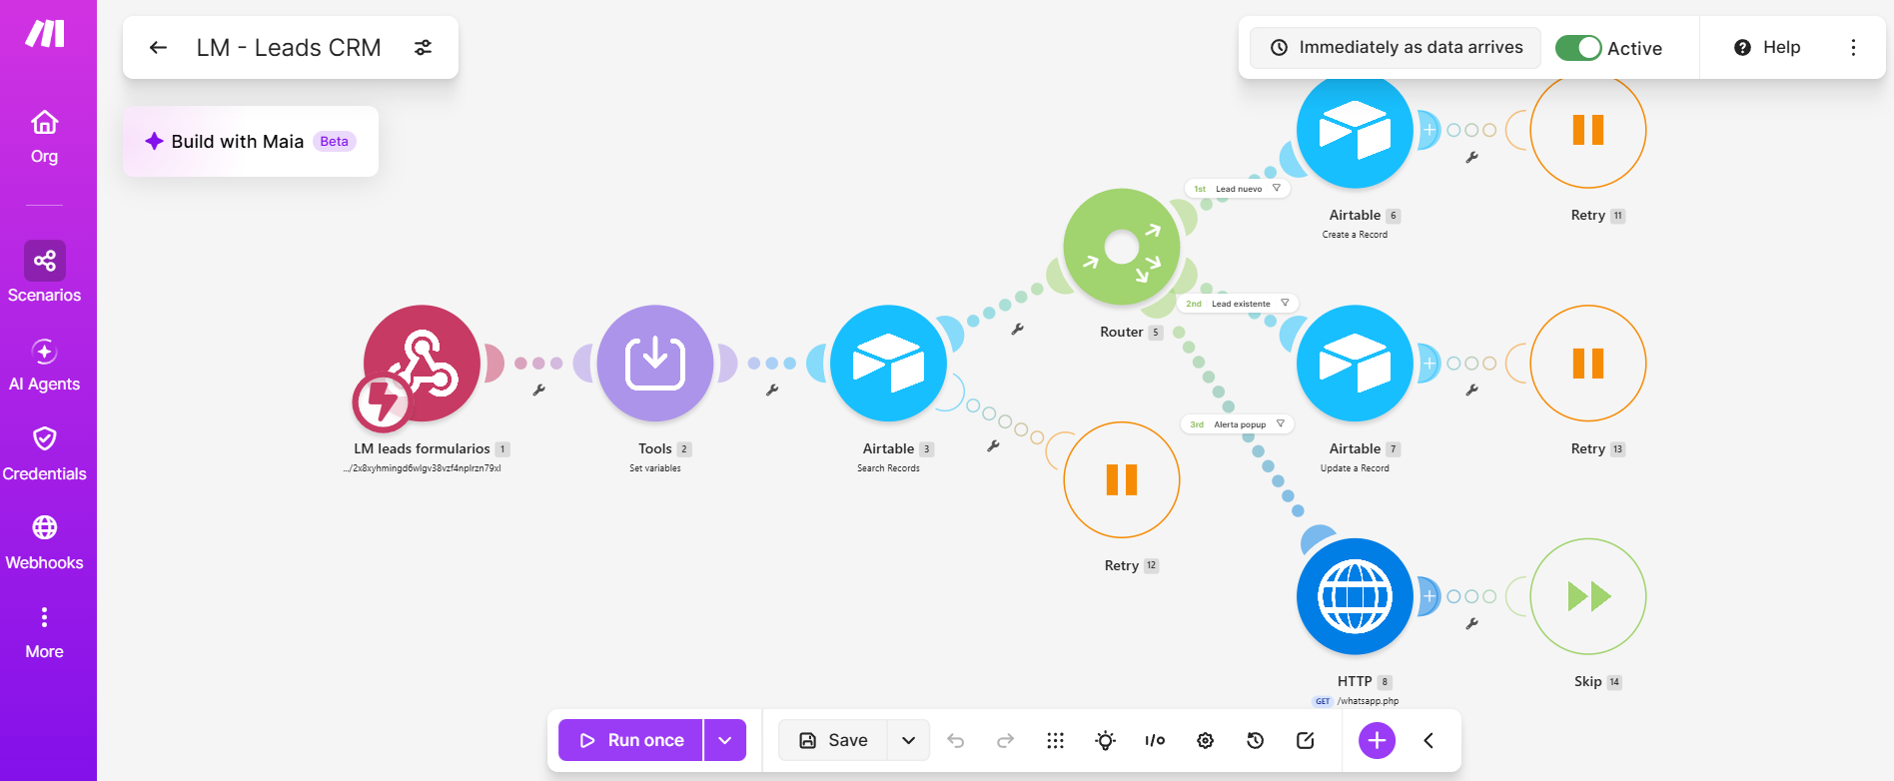Viewport: 1894px width, 781px height.
Task: Open the Lead nuevo route filter
Action: 1238,188
